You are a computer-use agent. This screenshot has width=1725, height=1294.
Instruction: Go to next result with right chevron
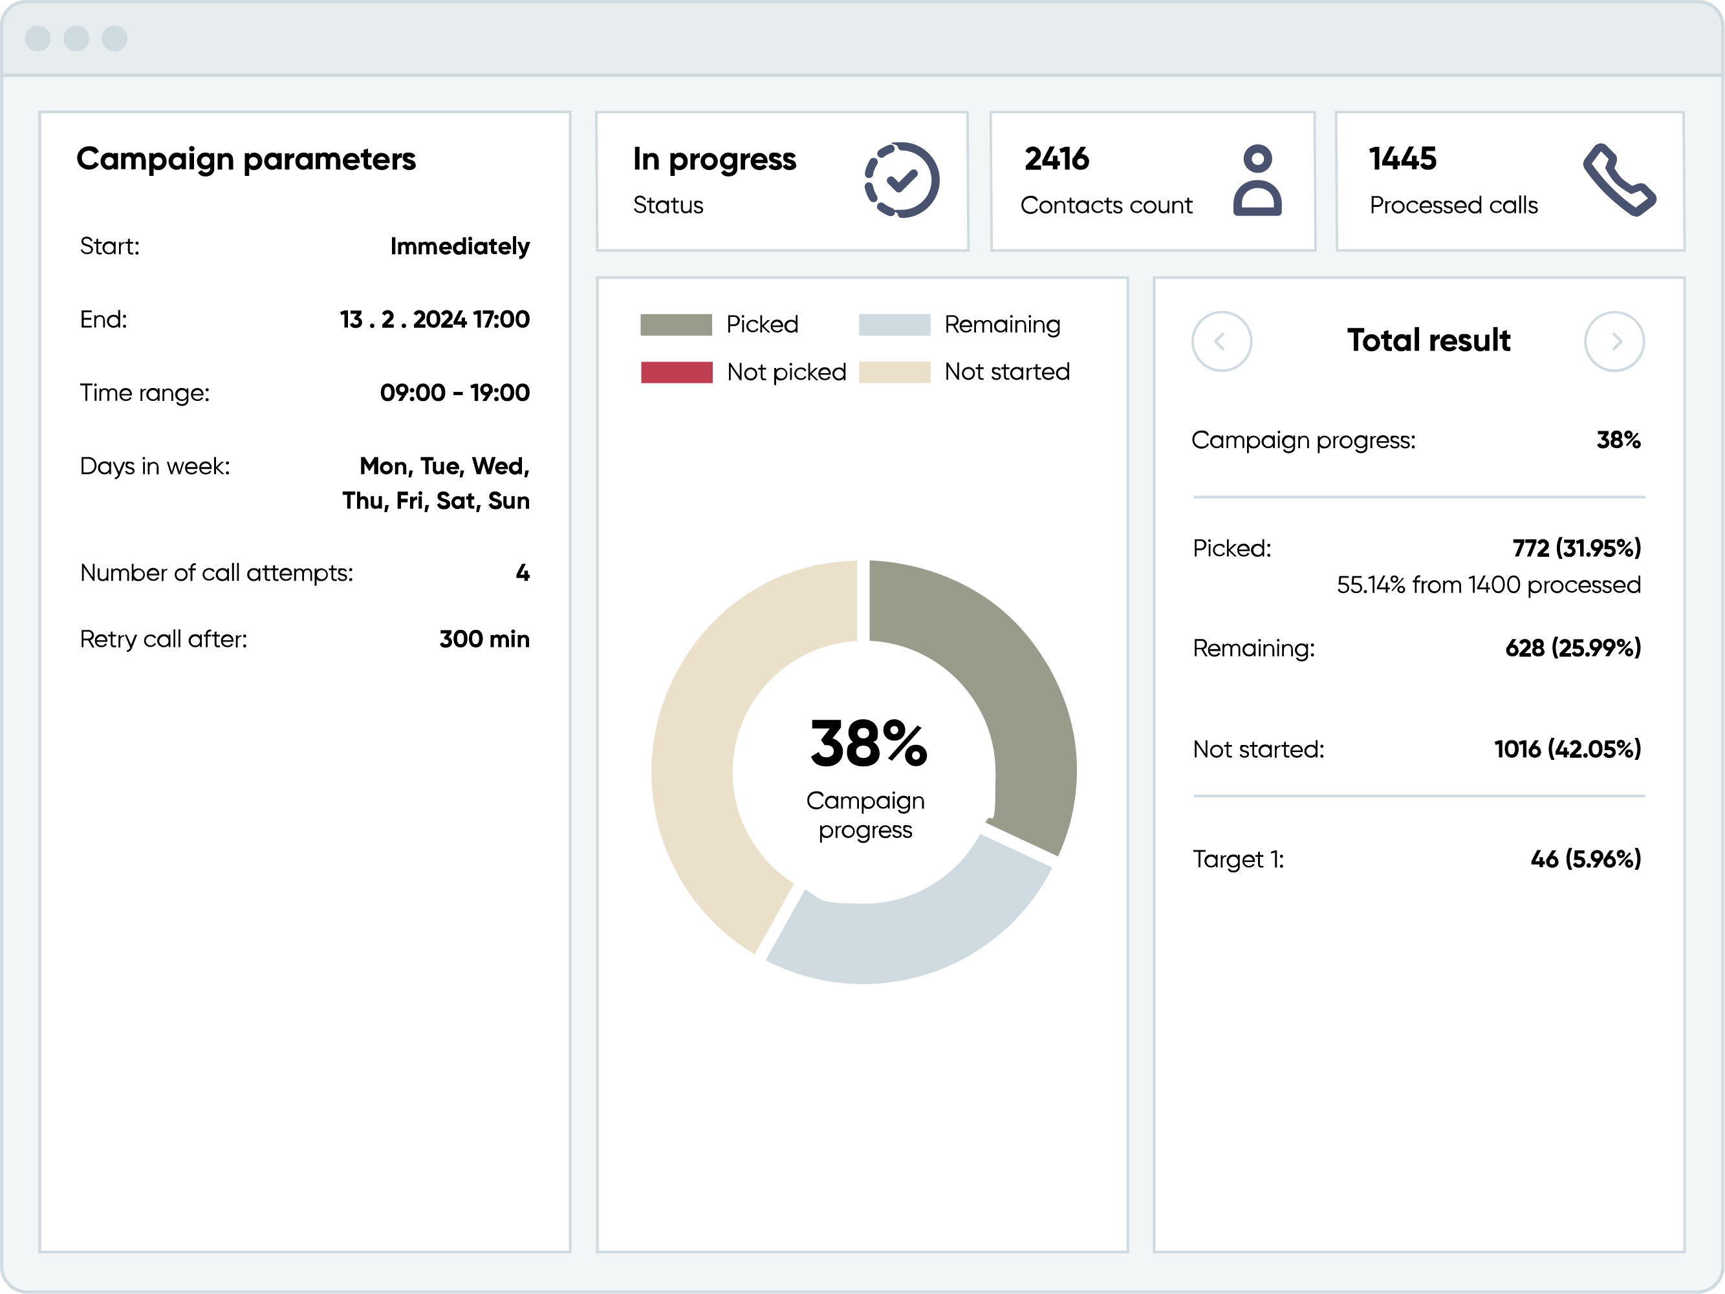[x=1614, y=341]
